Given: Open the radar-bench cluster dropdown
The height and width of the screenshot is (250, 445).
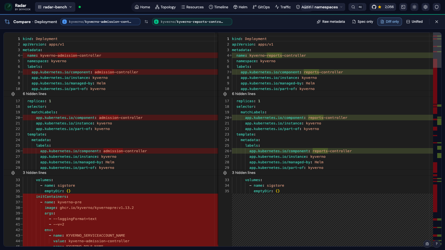Looking at the screenshot, I should pos(55,7).
